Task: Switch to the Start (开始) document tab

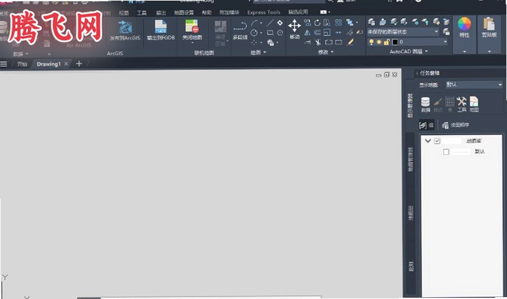Action: tap(22, 64)
